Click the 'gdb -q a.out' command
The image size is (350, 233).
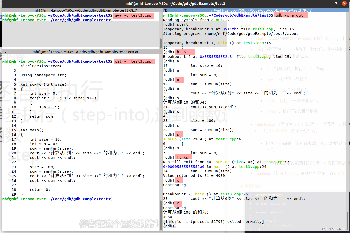(x=289, y=15)
